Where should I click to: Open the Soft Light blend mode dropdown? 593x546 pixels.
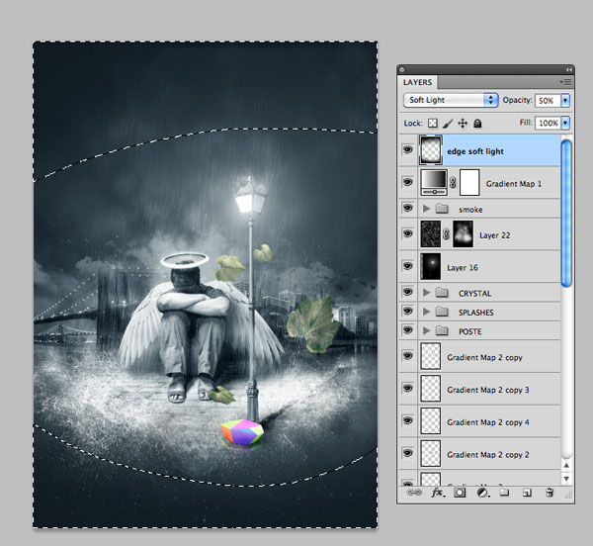tap(451, 100)
